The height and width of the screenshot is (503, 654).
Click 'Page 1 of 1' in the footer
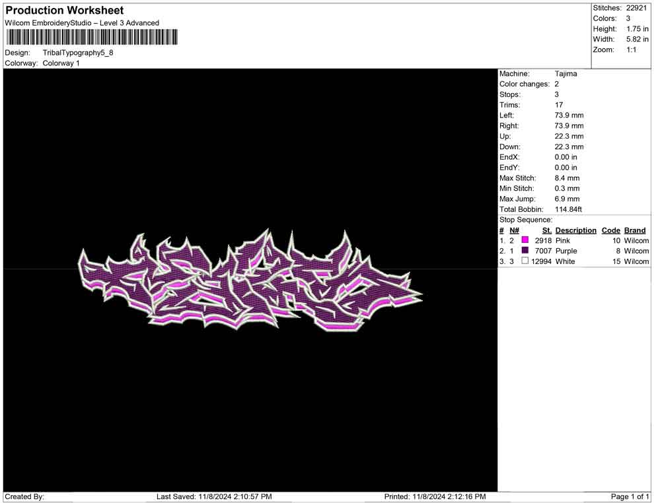[x=630, y=496]
